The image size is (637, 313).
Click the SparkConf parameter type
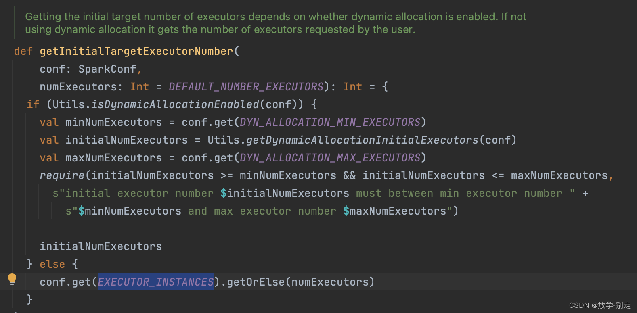click(x=107, y=69)
